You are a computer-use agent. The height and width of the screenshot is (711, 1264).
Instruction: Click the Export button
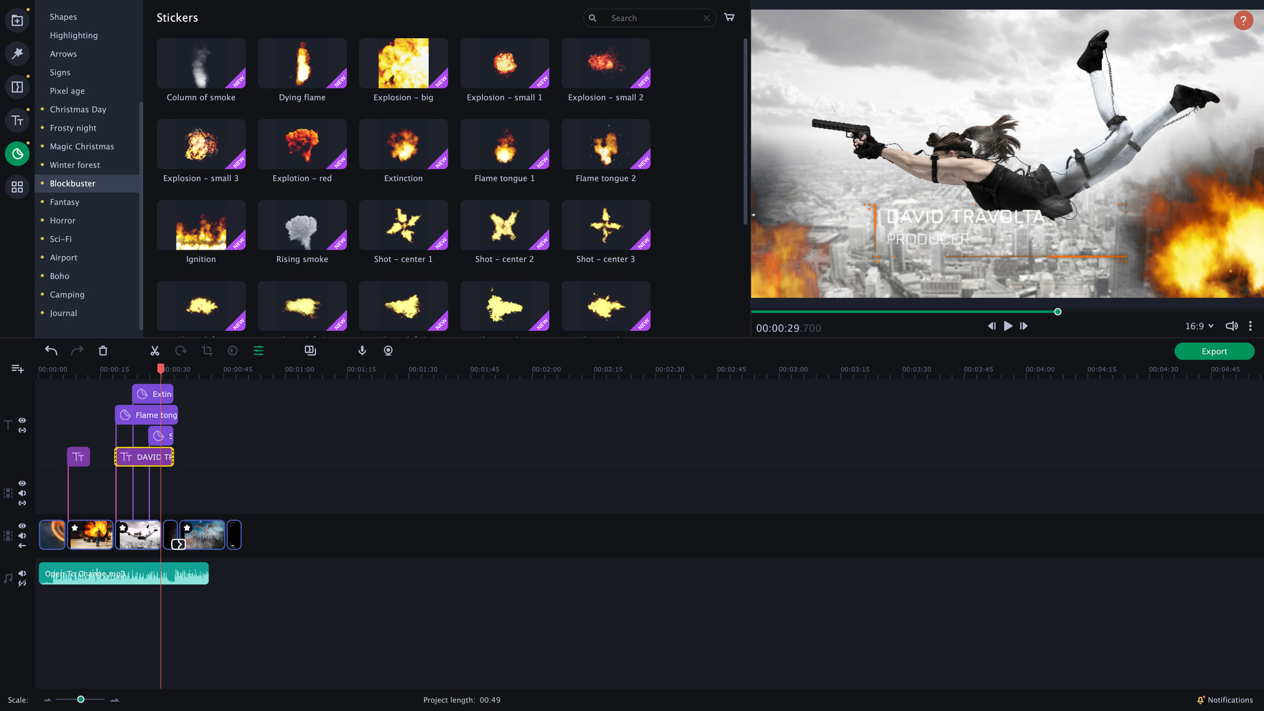tap(1213, 351)
